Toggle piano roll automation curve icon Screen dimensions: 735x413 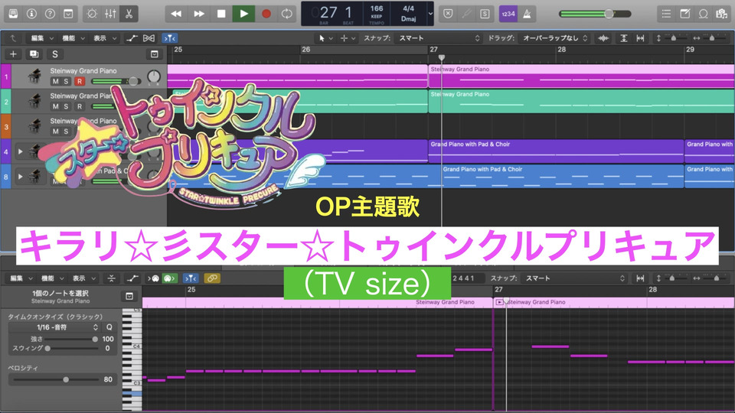pos(132,278)
